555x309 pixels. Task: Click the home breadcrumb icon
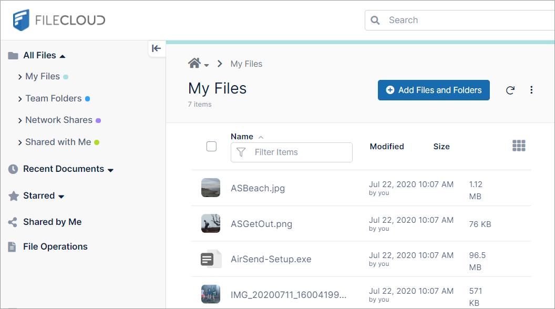(x=193, y=63)
